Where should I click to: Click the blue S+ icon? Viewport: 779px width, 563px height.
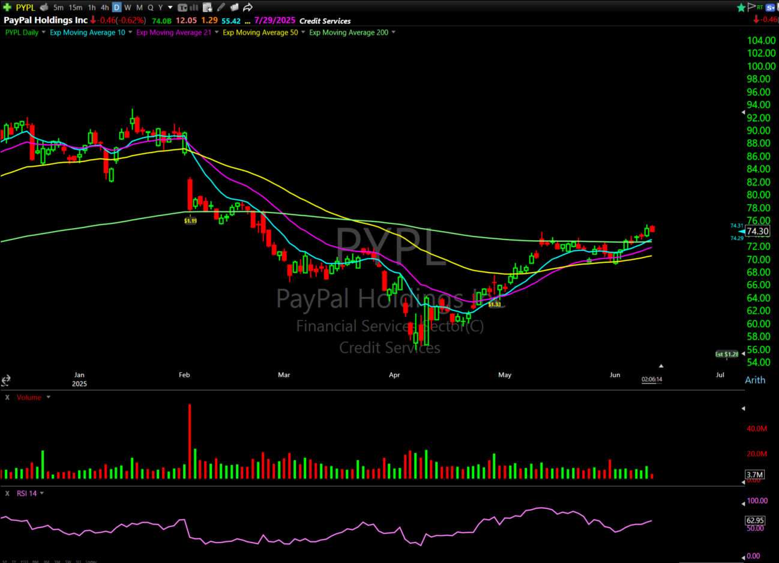point(771,7)
